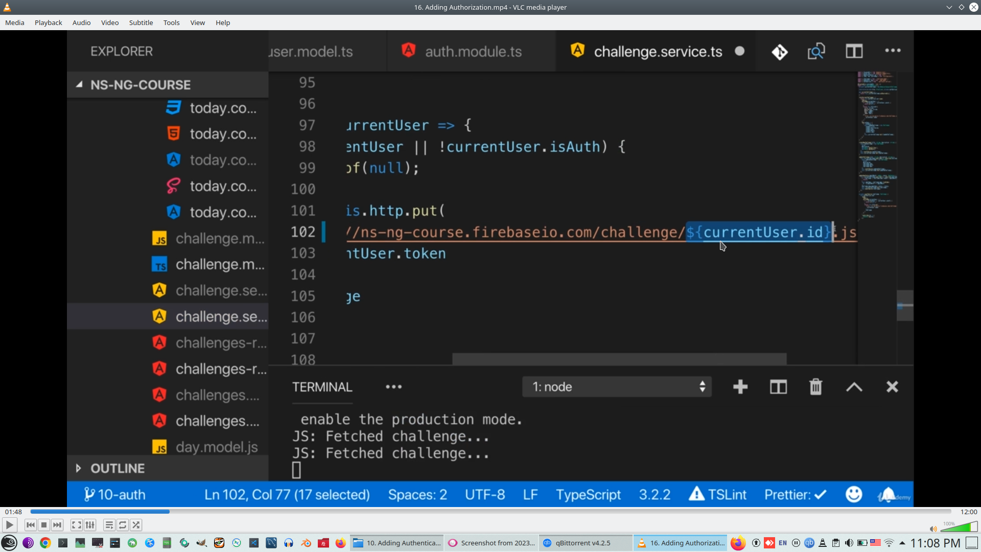Skip to next media track
The image size is (981, 552).
point(57,525)
